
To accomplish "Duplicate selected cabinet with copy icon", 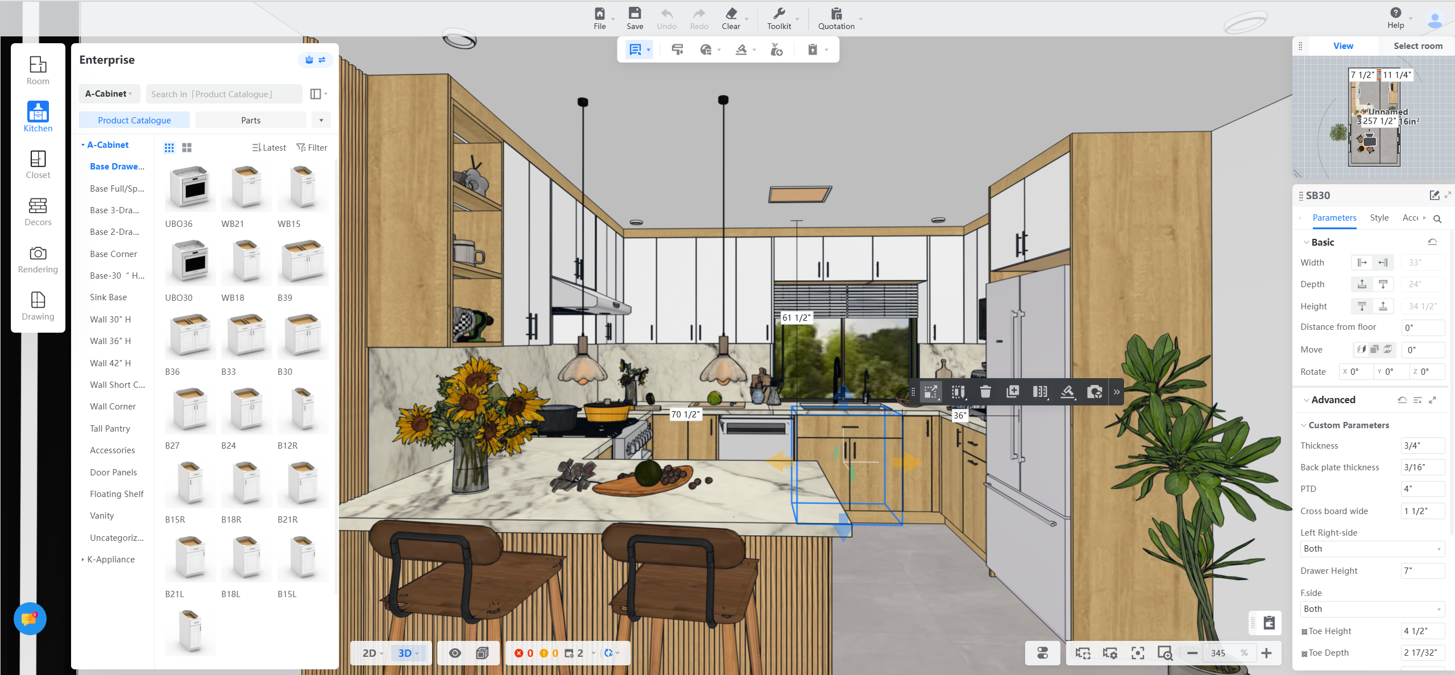I will pos(1013,391).
